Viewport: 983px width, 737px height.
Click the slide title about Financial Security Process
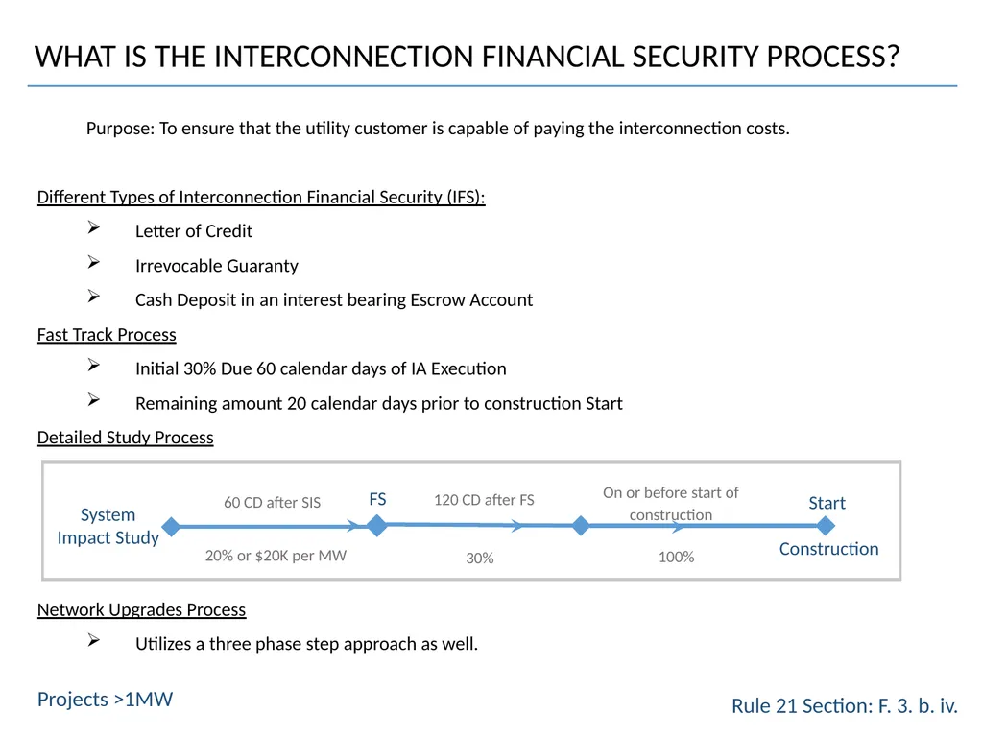click(468, 57)
